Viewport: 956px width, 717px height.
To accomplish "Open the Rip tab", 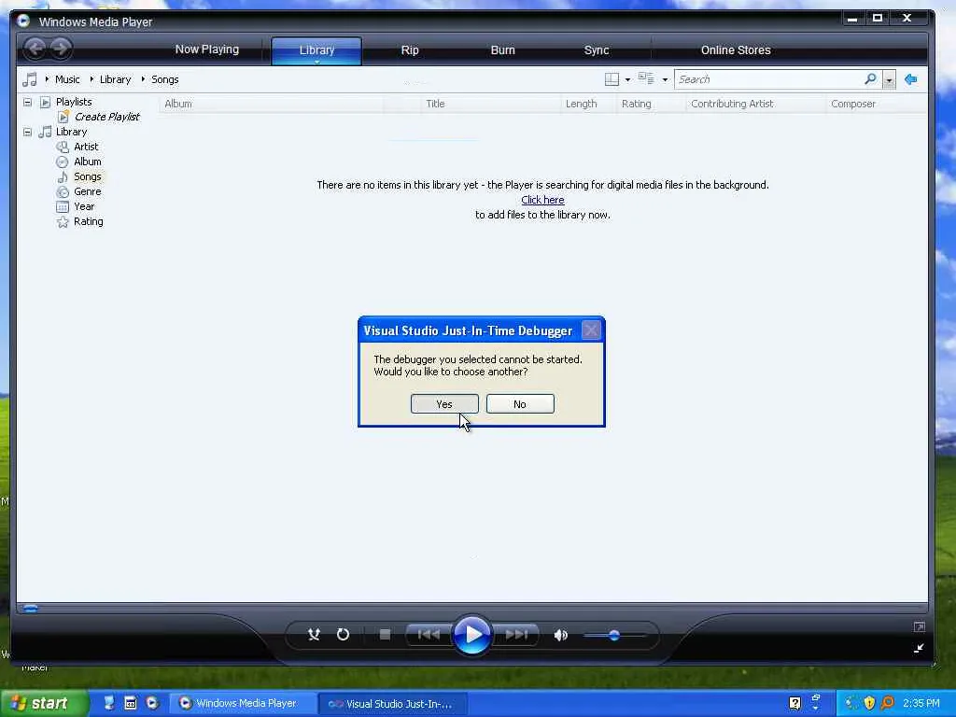I will [410, 50].
